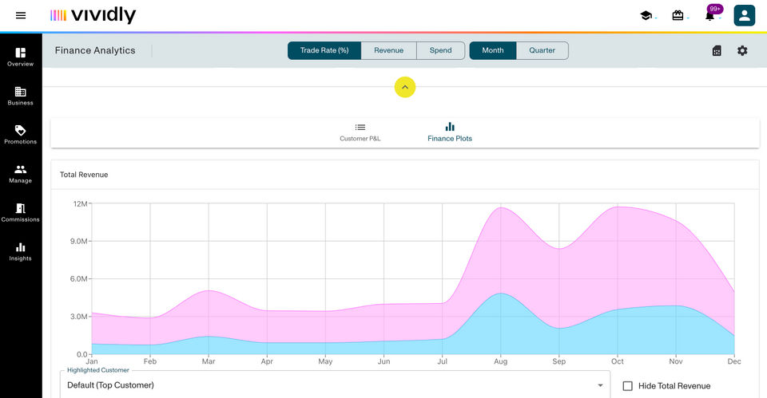The height and width of the screenshot is (398, 767).
Task: Open the Finance Plots tab
Action: coord(450,132)
